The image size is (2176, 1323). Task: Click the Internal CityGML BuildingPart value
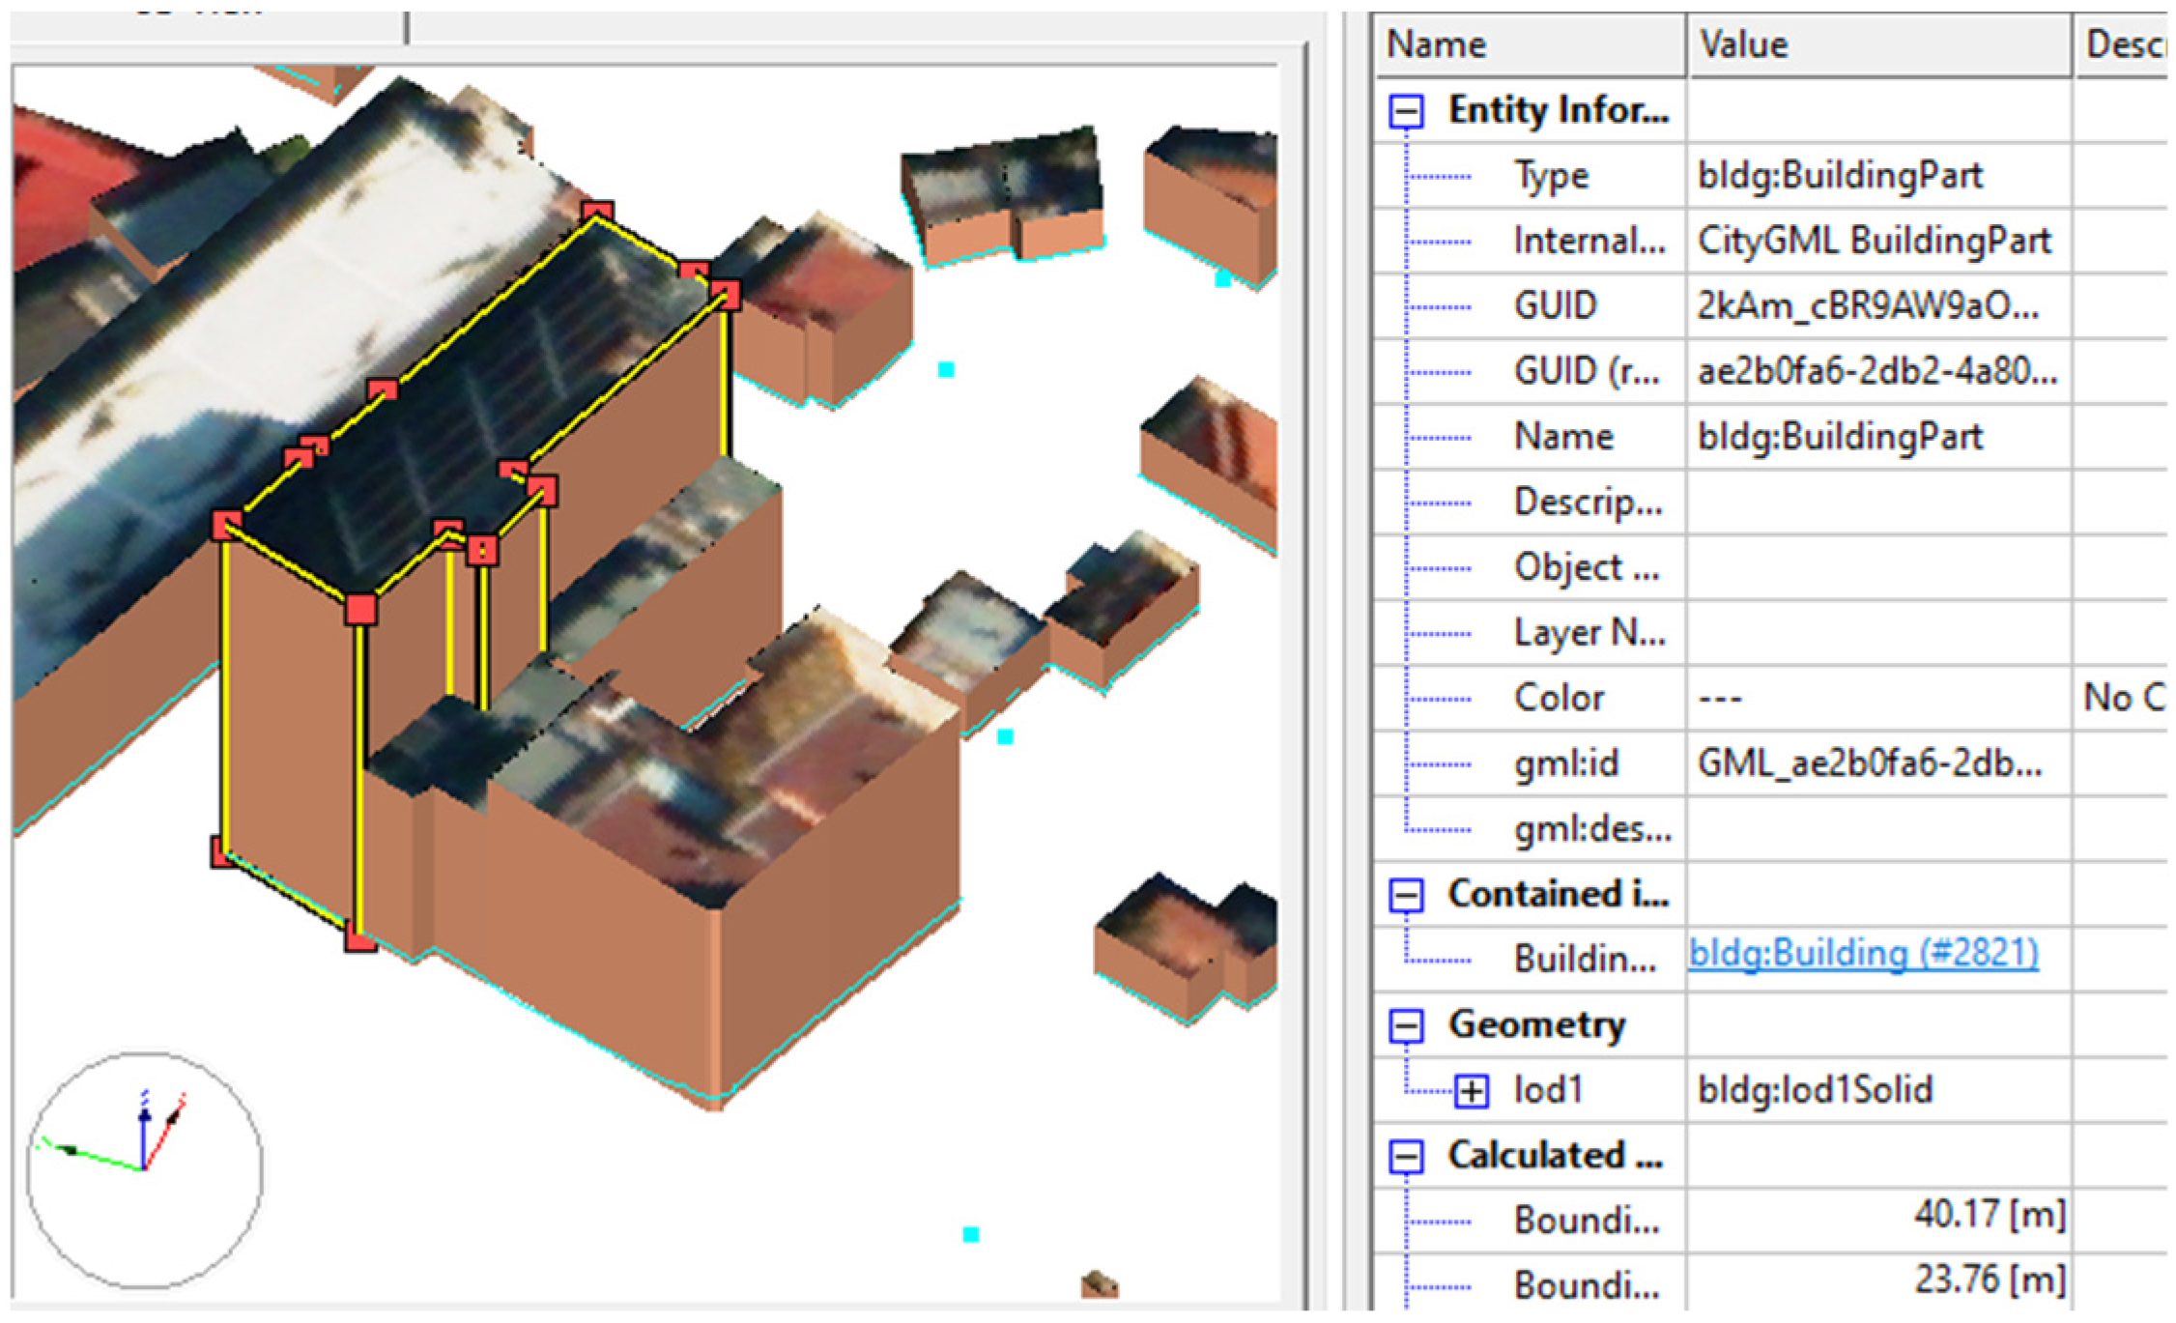(1873, 242)
